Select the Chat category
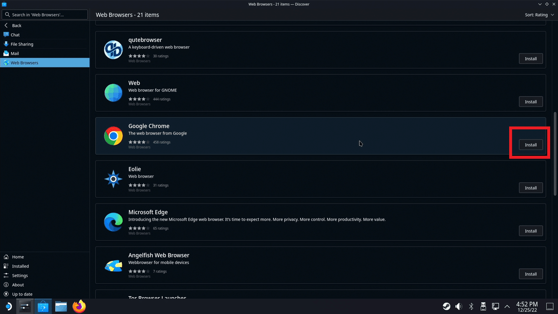The width and height of the screenshot is (558, 314). click(x=45, y=35)
